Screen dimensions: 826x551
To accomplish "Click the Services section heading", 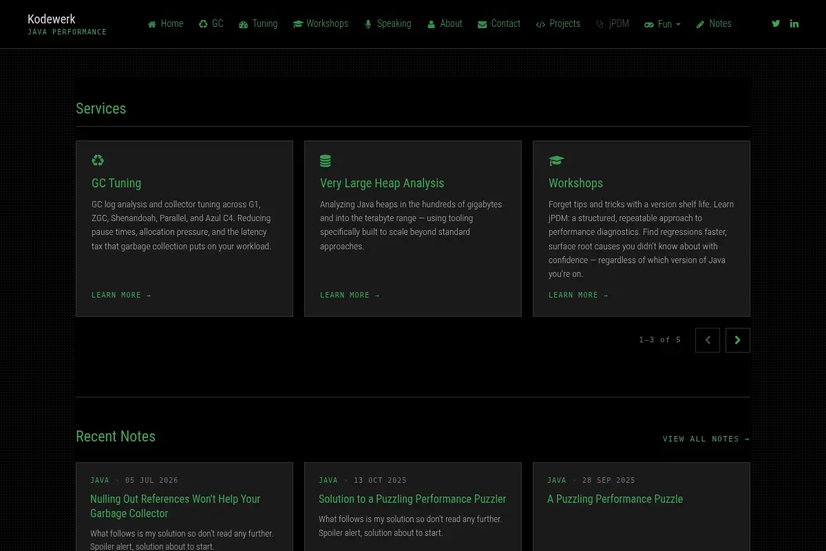I will coord(101,109).
